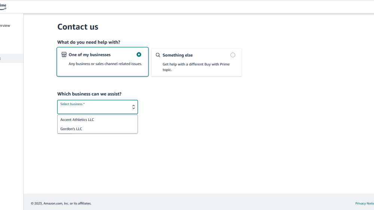
Task: Click the Something else title text
Action: (x=178, y=55)
